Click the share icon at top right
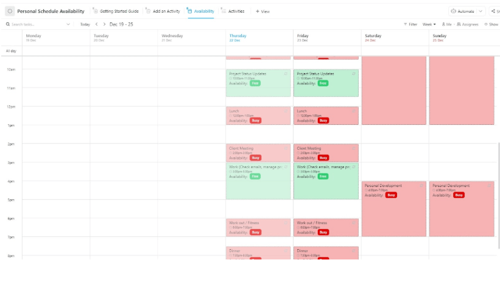Screen dimensions: 500x282 (x=495, y=11)
